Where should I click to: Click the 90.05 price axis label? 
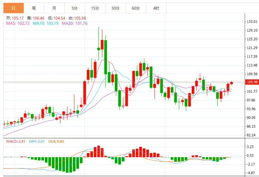251,118
